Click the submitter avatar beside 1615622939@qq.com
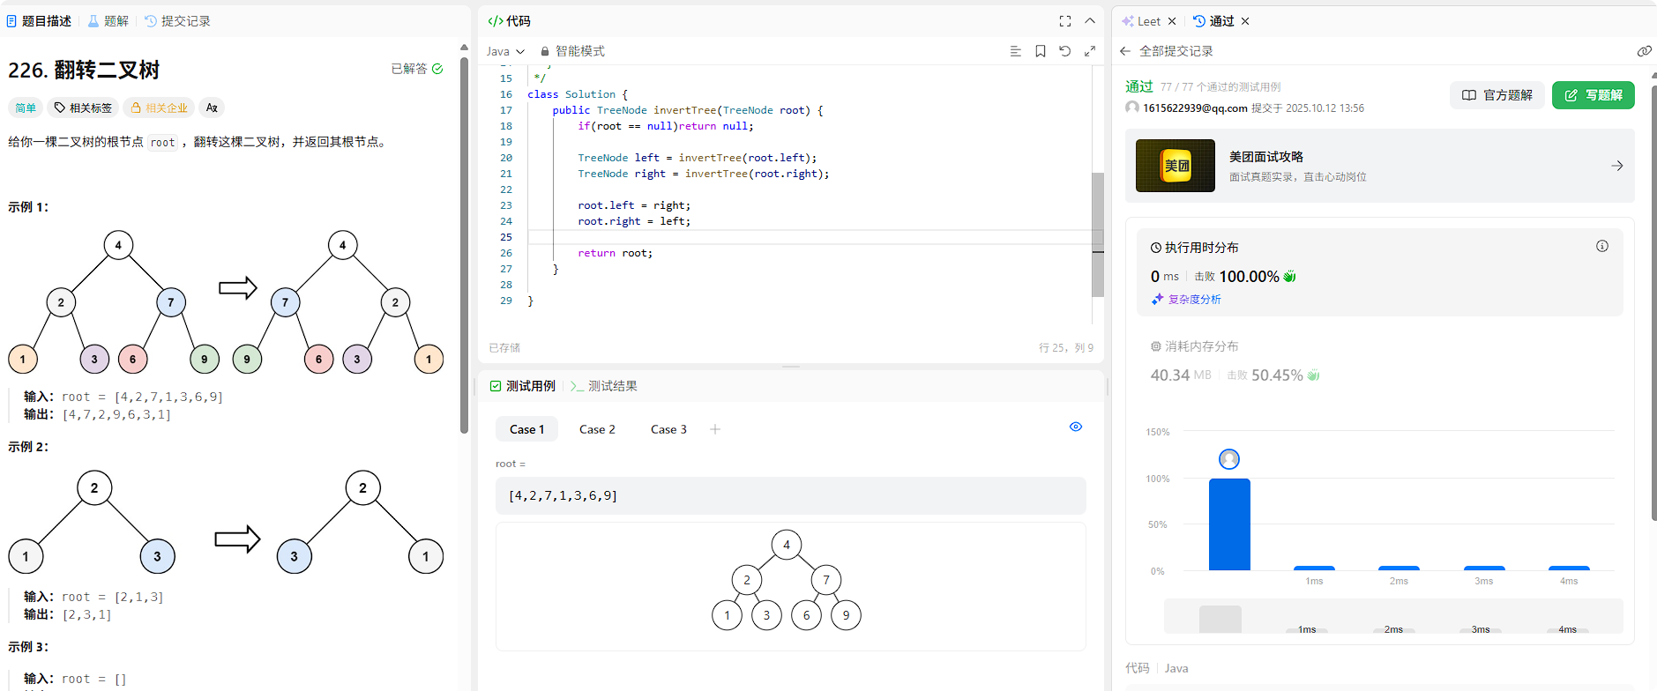 pos(1132,108)
